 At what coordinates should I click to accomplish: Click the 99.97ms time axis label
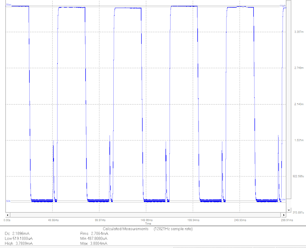point(100,220)
